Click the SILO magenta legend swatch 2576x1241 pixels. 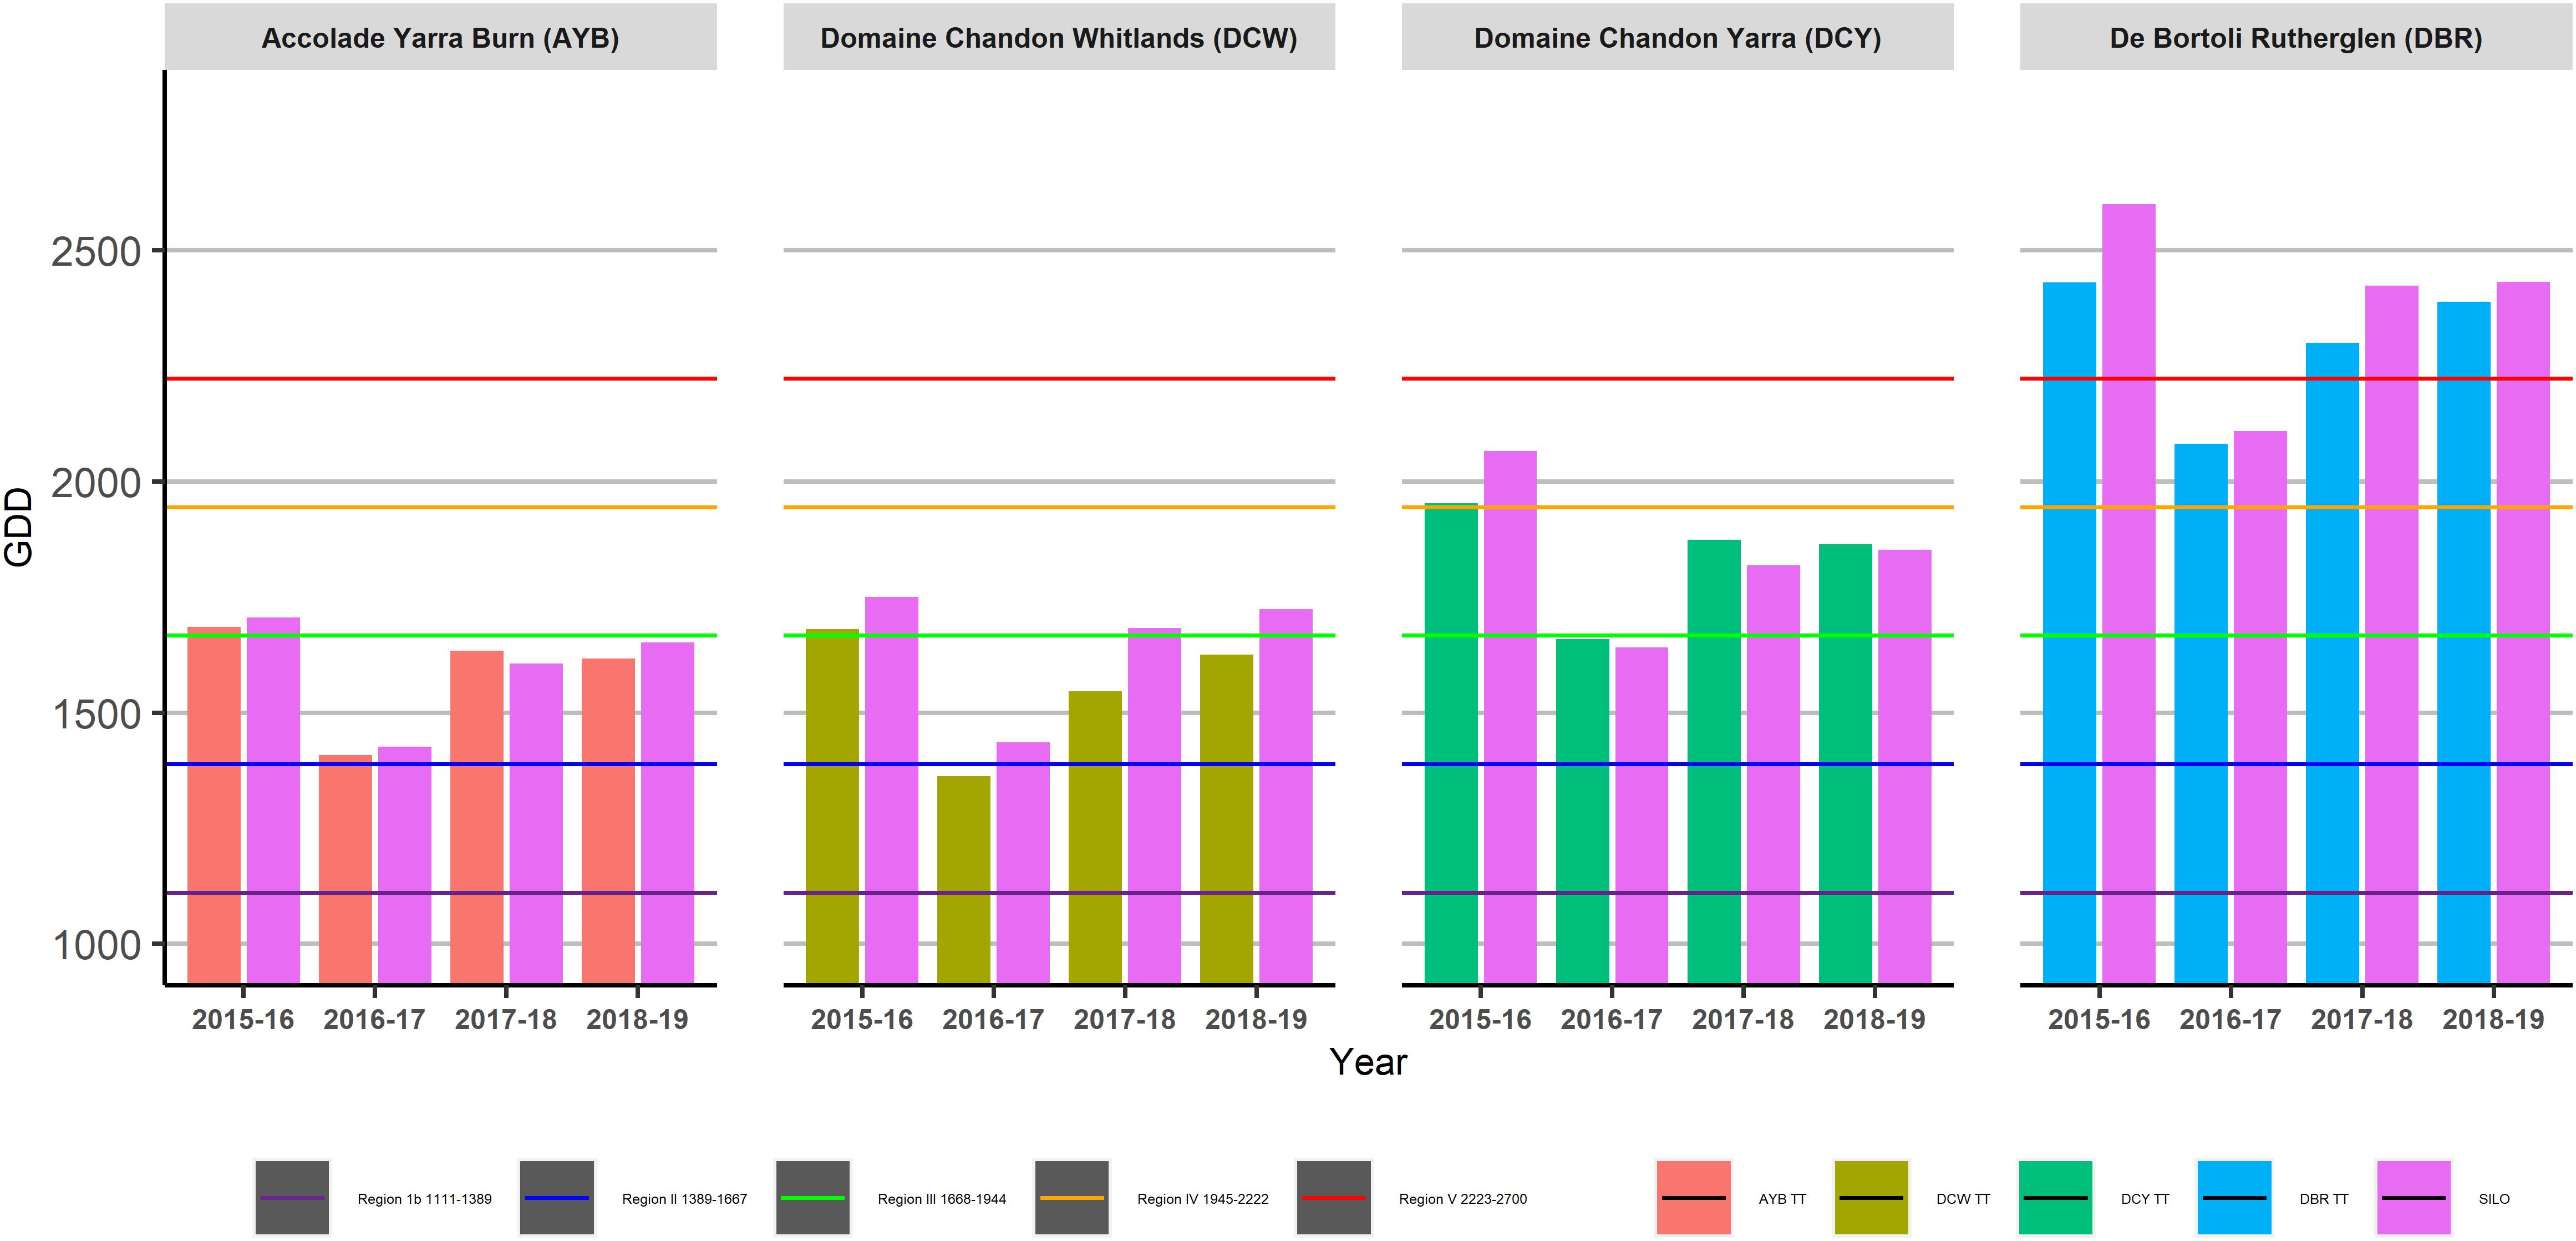[x=2414, y=1197]
